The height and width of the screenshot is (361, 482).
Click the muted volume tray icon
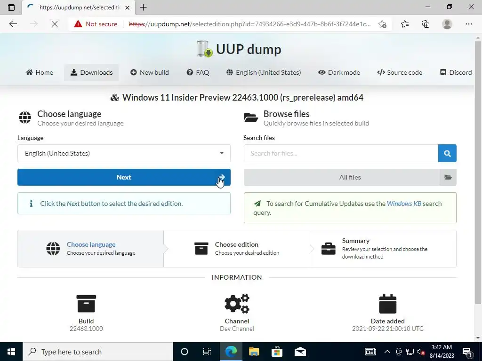pos(421,352)
